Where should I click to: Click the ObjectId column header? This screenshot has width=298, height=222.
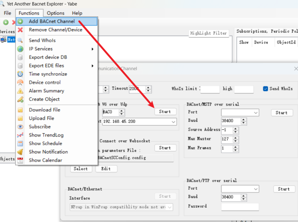coord(286,42)
